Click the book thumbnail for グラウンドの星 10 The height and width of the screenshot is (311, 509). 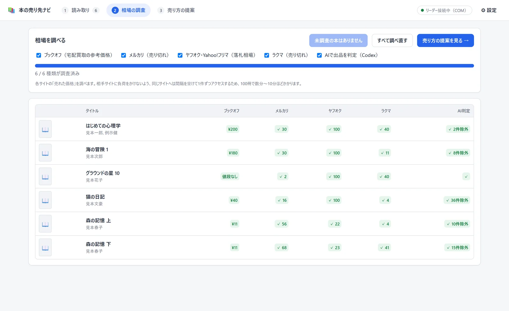pos(45,176)
